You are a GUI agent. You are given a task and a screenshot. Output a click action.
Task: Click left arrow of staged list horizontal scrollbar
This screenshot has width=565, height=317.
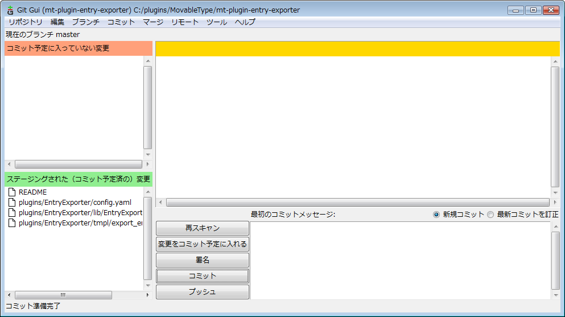coord(9,295)
